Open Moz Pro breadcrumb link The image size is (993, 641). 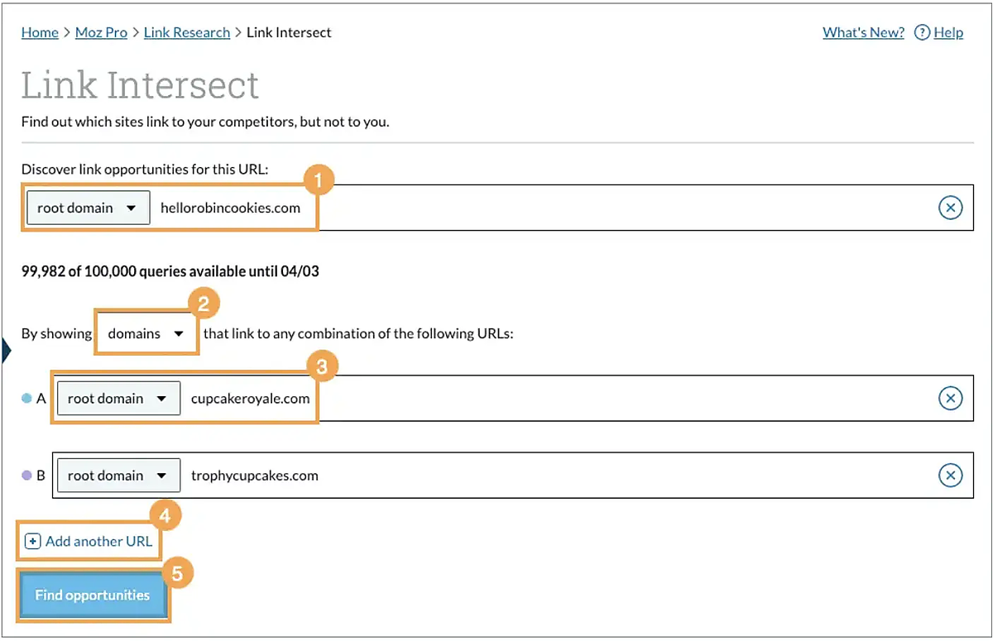[101, 32]
